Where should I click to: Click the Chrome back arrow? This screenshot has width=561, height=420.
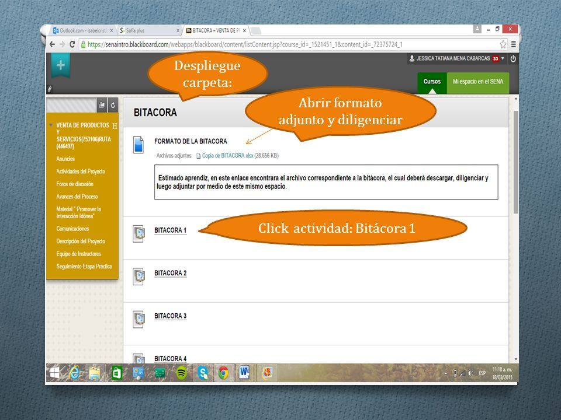click(x=52, y=44)
